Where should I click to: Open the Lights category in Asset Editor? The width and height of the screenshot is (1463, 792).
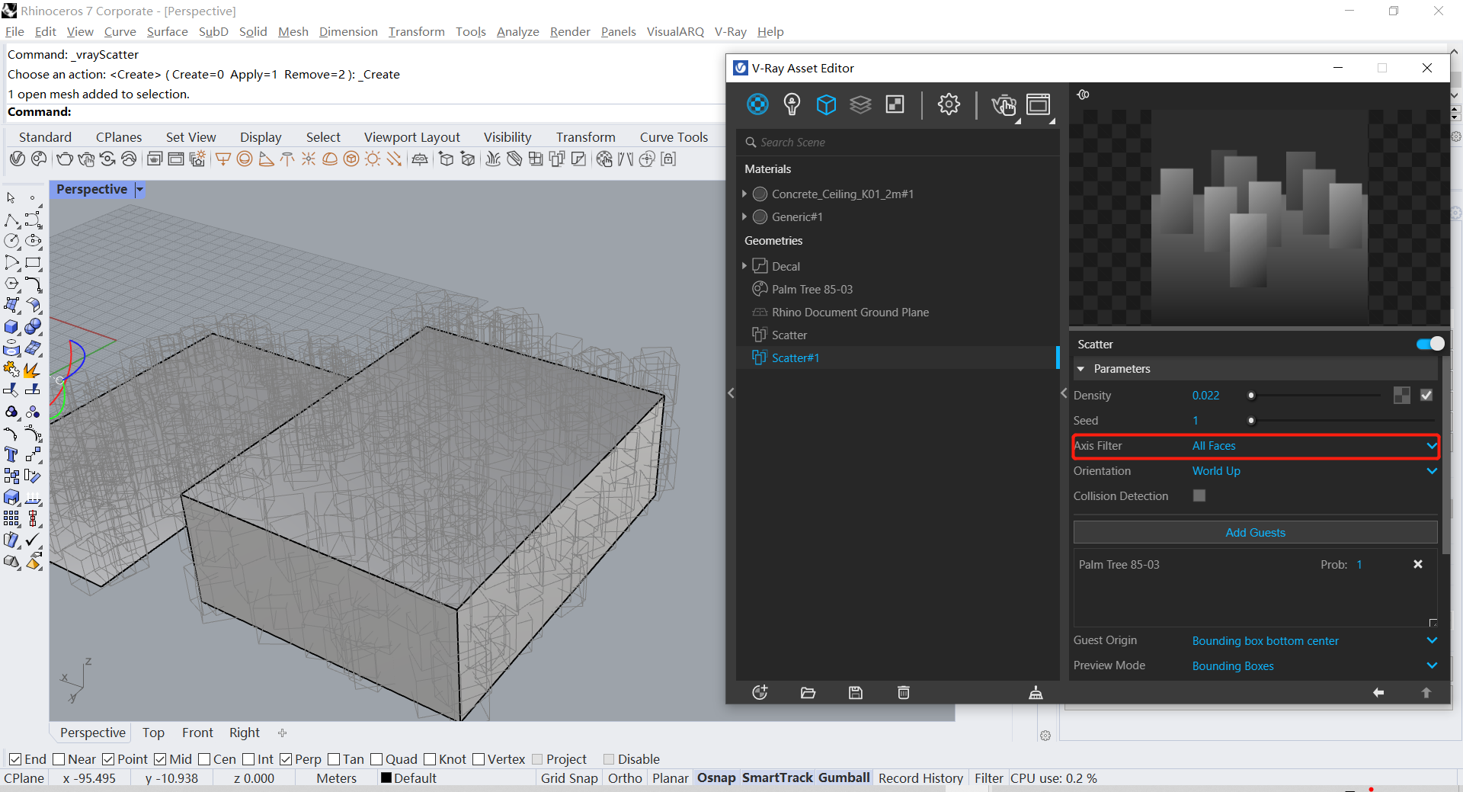point(792,104)
